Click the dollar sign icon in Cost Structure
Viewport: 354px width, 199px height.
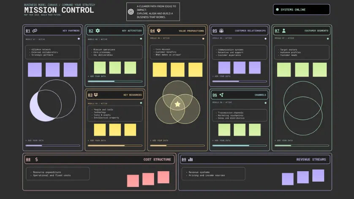click(x=36, y=159)
